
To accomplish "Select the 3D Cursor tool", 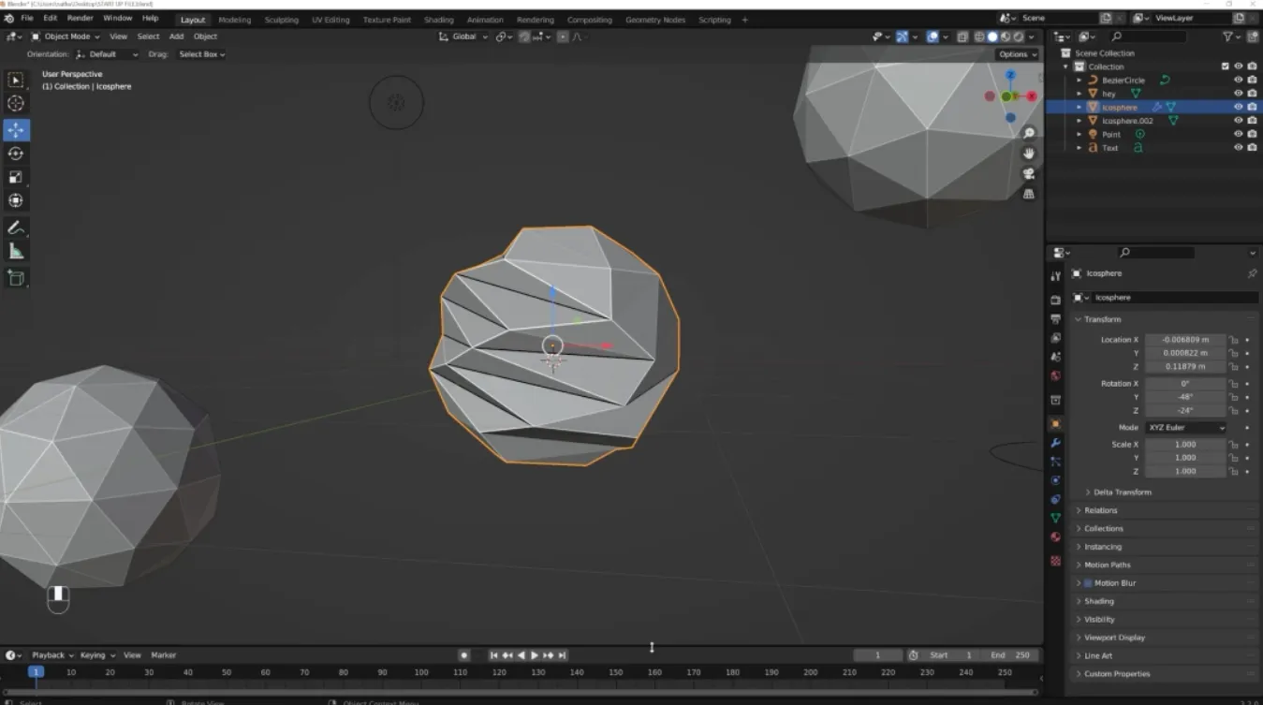I will [16, 104].
